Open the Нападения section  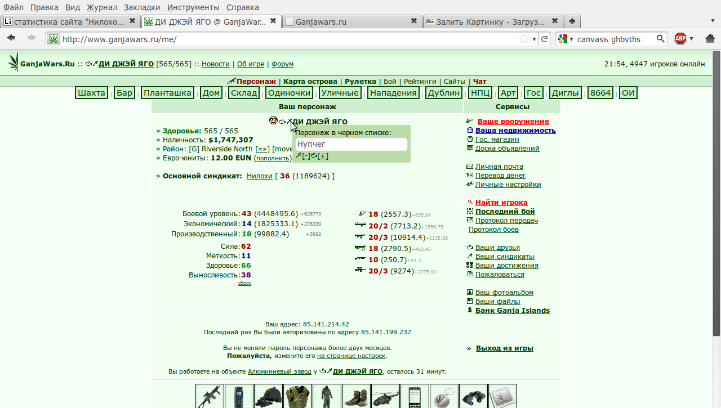[394, 93]
